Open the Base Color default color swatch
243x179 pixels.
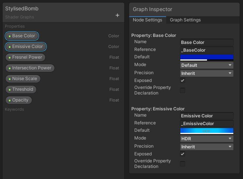click(207, 57)
